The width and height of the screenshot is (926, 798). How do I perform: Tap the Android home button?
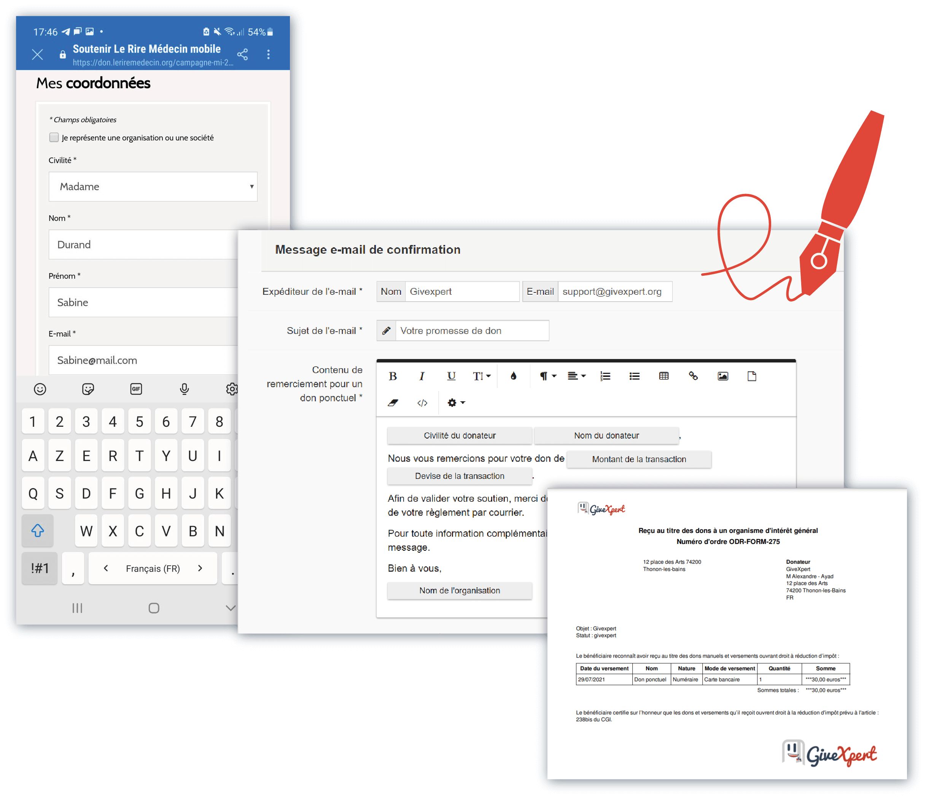point(154,608)
